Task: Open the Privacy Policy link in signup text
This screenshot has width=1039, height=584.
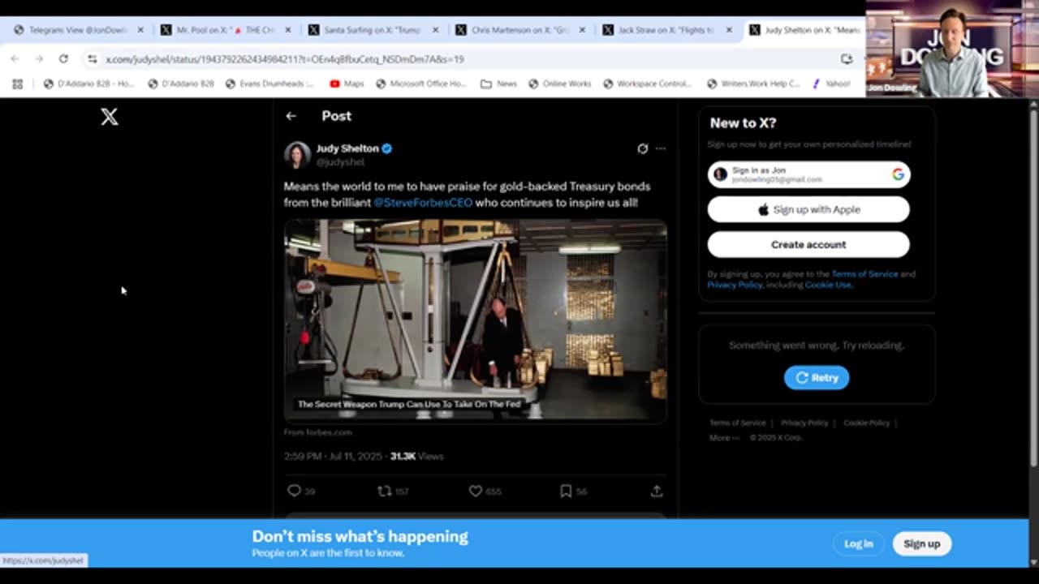Action: 735,285
